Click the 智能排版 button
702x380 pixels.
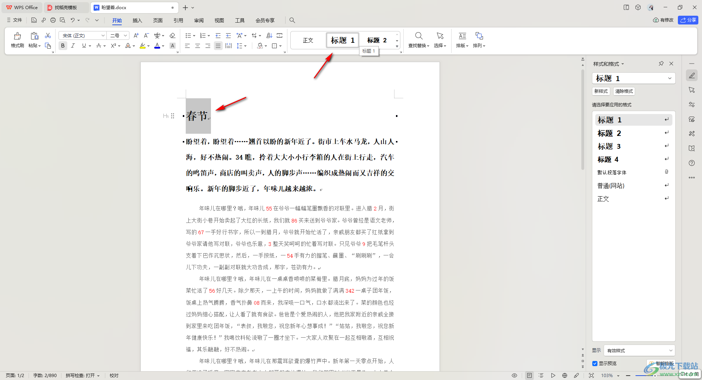(661, 364)
